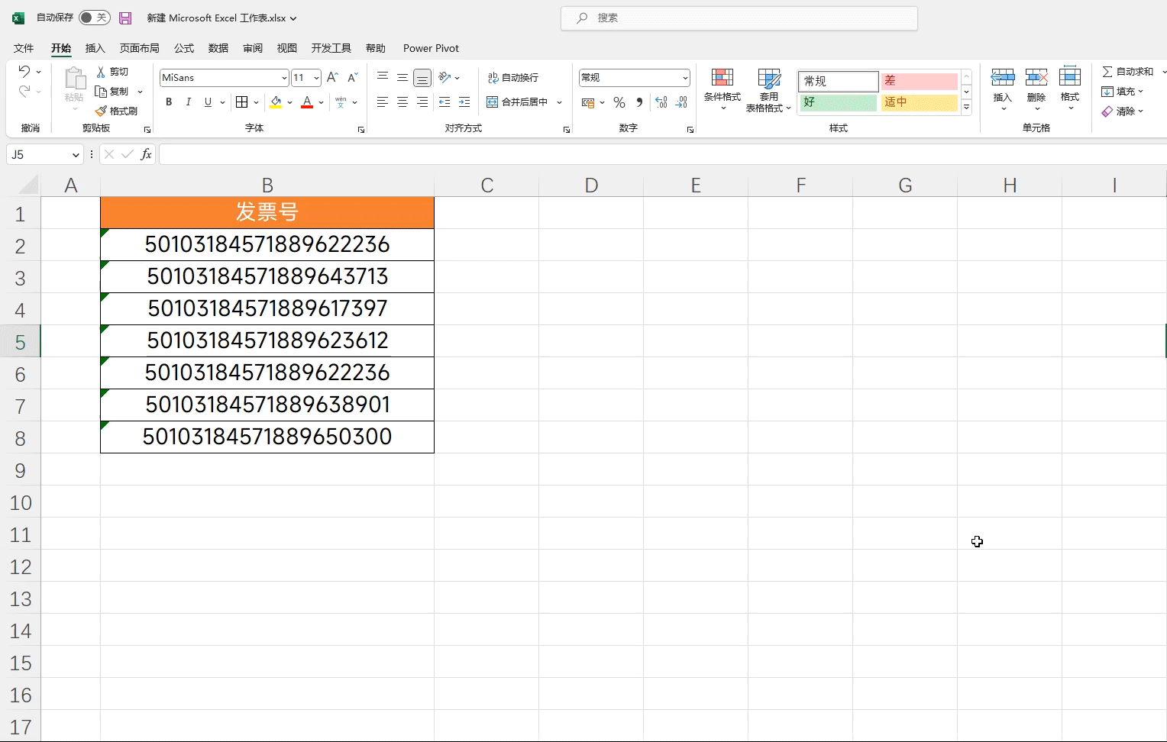Open the Paste (粘贴) dropdown arrow
The width and height of the screenshot is (1167, 742).
pyautogui.click(x=74, y=109)
